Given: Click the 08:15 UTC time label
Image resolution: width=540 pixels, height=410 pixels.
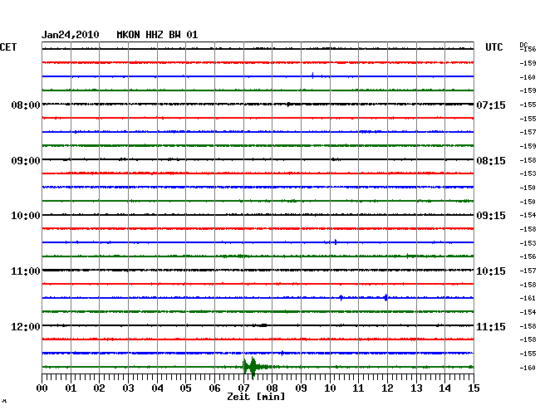Looking at the screenshot, I should click(x=491, y=161).
